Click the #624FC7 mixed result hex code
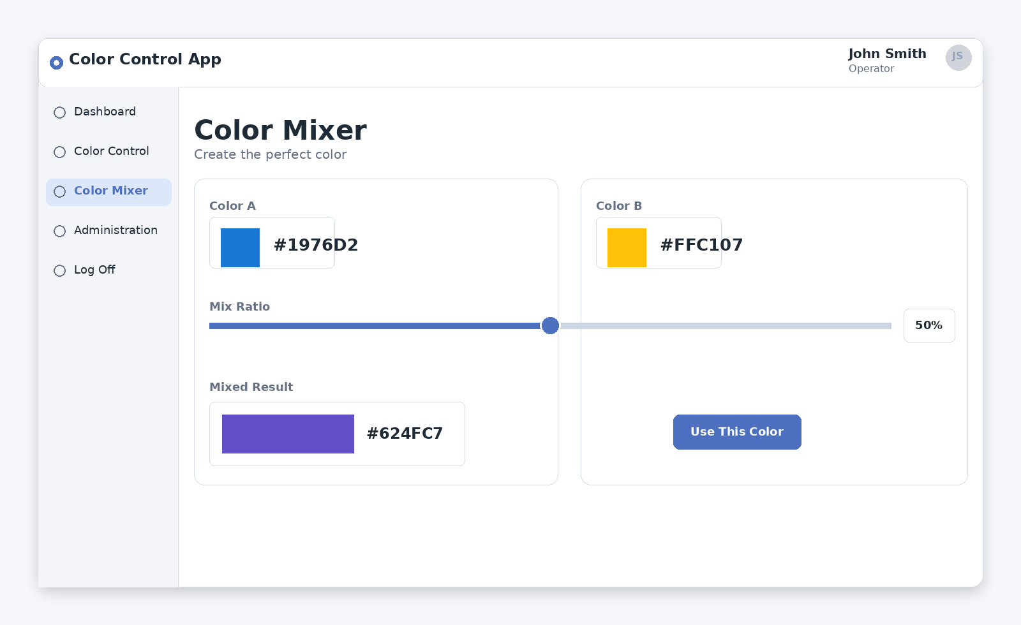Screen dimensions: 1021x625 tap(405, 434)
